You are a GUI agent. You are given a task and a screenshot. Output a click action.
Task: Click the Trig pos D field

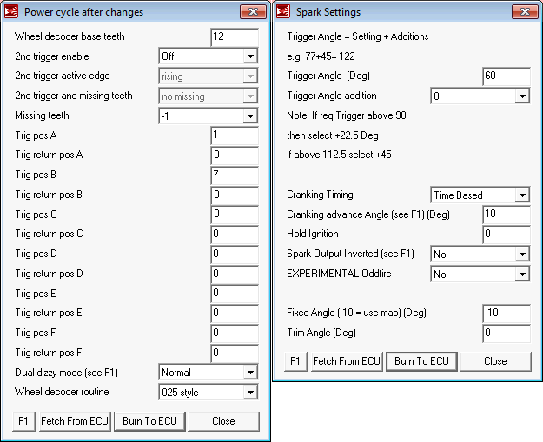[235, 254]
